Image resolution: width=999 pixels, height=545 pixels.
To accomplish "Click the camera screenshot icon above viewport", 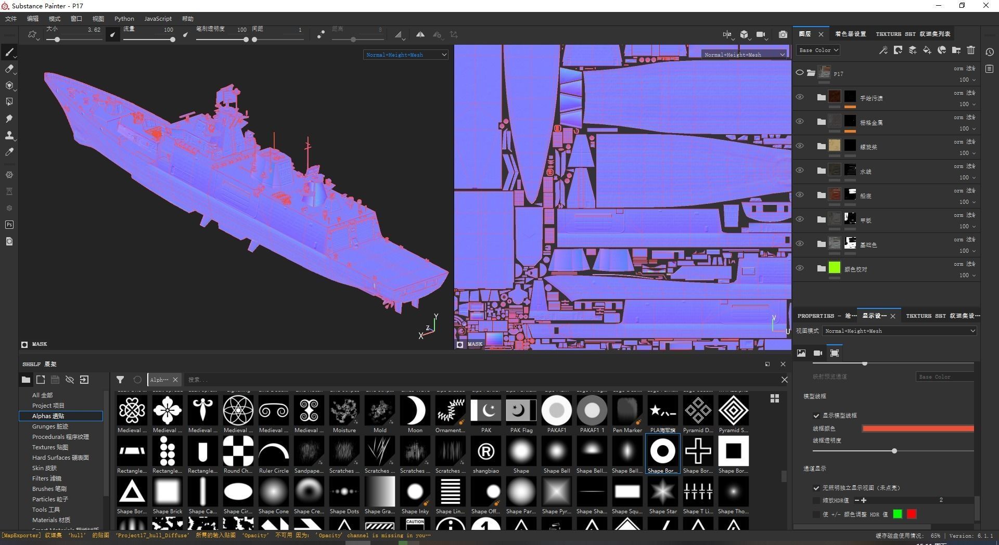I will click(783, 34).
